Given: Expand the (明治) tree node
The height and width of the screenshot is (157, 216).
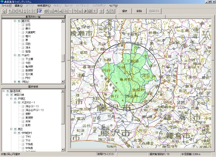Looking at the screenshot, I should pos(15,82).
